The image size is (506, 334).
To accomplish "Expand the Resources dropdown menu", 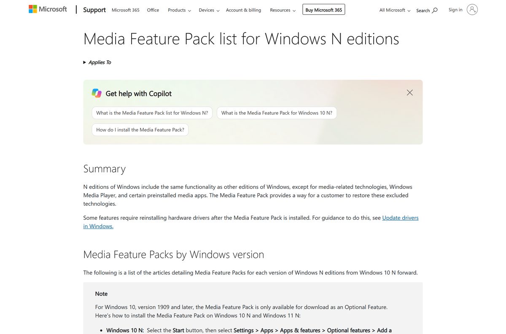I will point(283,10).
